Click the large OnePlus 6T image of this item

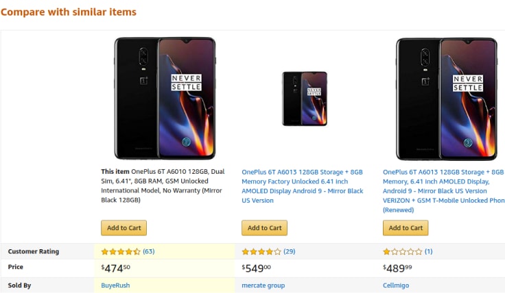coord(165,99)
